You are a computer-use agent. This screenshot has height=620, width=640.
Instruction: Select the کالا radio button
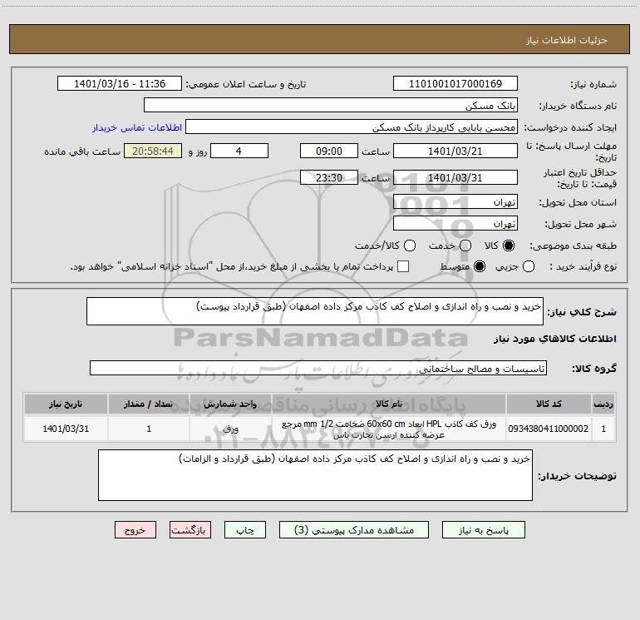coord(509,246)
